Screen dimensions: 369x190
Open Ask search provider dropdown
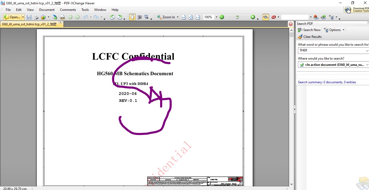[x=278, y=17]
